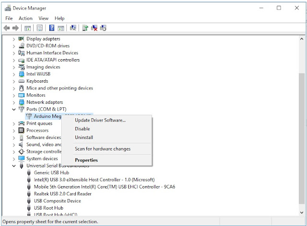Select the Mobile 5th Generation USB EHCI Controller

105,187
